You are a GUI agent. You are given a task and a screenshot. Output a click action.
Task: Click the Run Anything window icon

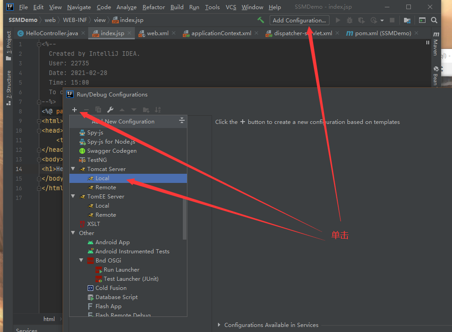click(x=422, y=20)
